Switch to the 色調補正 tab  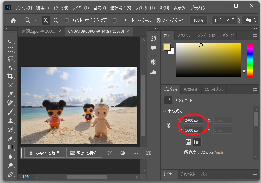(191, 89)
